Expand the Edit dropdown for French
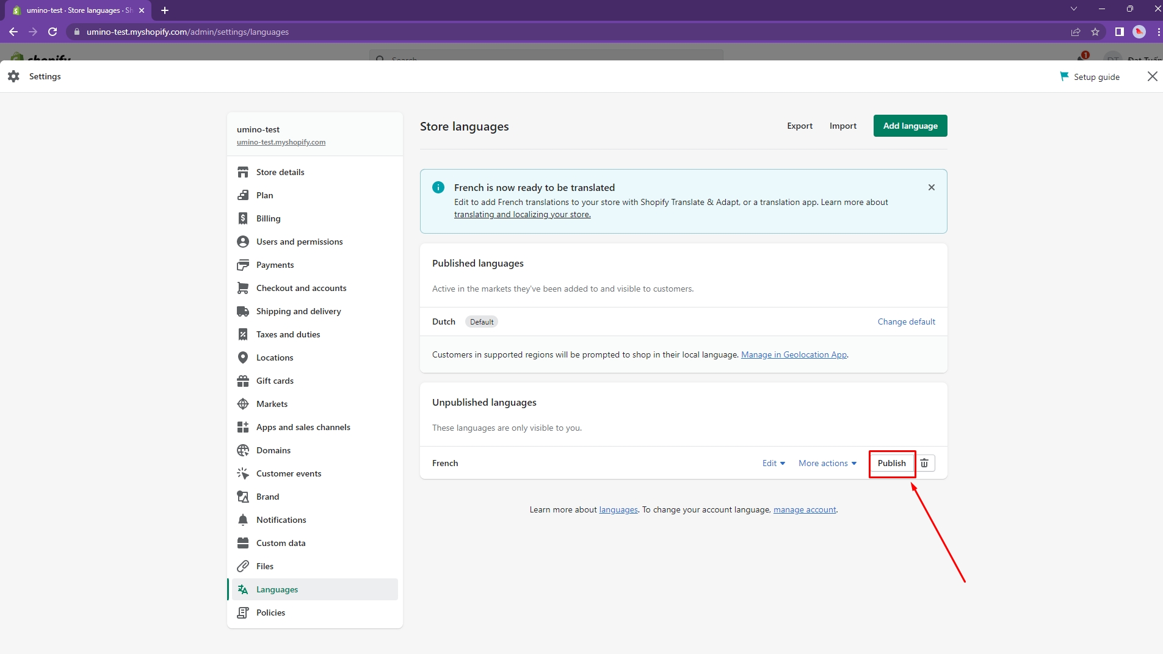1163x654 pixels. coord(774,463)
